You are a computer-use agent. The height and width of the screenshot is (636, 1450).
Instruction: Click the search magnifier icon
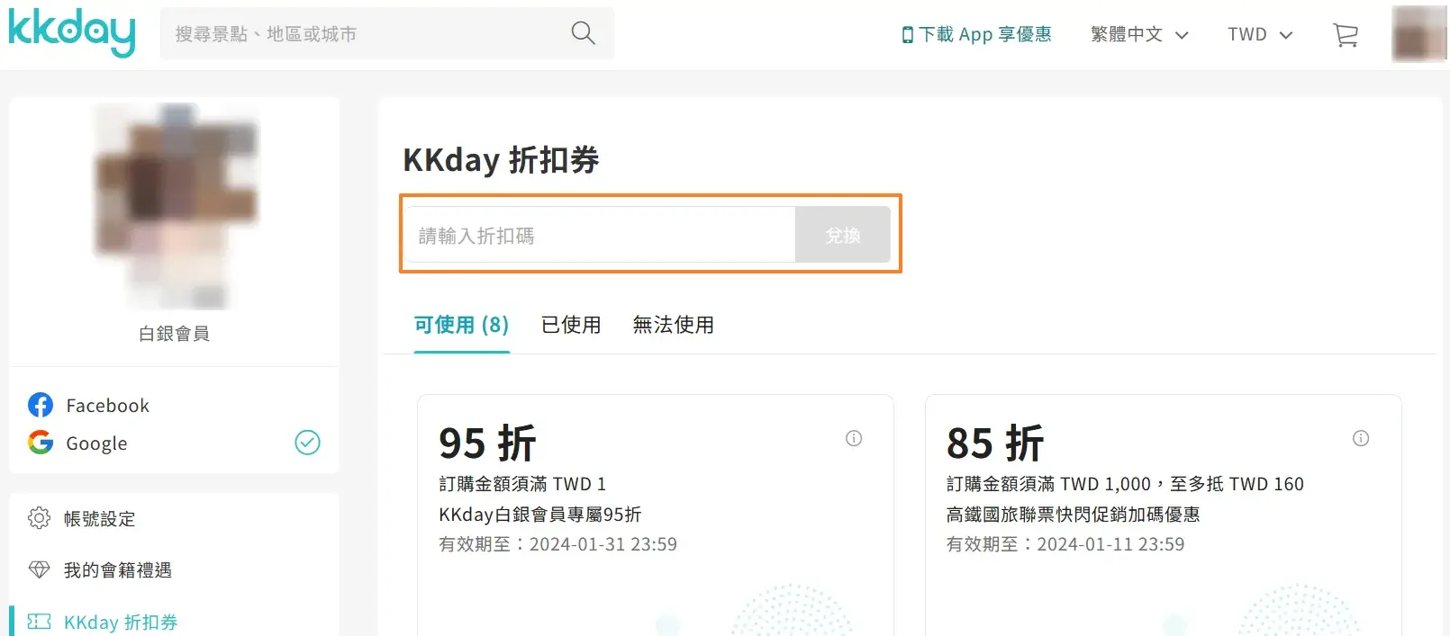pos(583,34)
